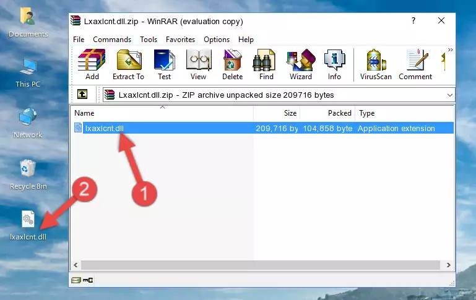Image resolution: width=476 pixels, height=300 pixels.
Task: Select lxaxlcnt.dll file on the desktop
Action: coord(28,226)
